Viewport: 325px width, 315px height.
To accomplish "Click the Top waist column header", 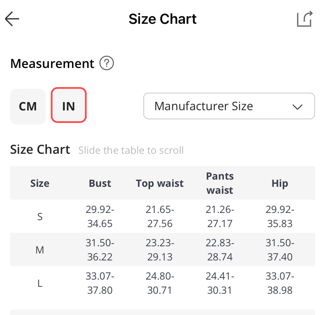I will click(x=160, y=183).
